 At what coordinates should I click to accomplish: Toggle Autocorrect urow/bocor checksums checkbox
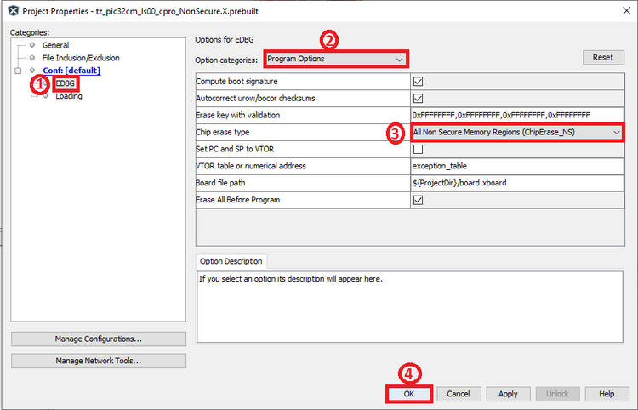coord(418,99)
